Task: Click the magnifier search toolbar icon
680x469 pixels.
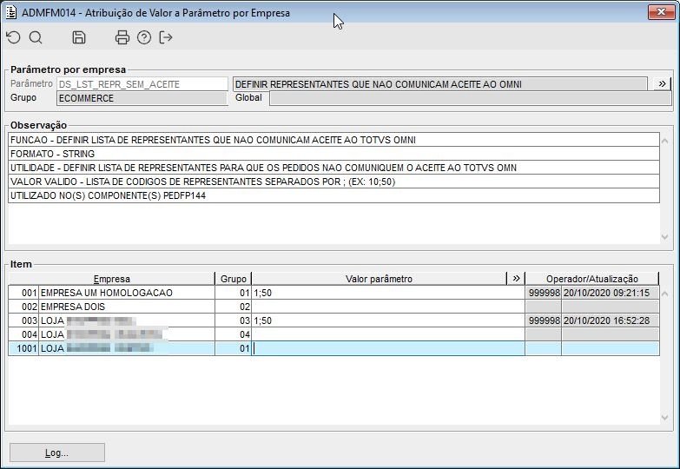Action: point(36,37)
